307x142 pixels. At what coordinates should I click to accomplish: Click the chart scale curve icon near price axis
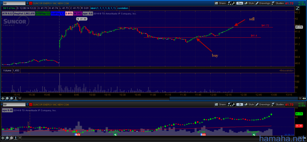[298, 8]
